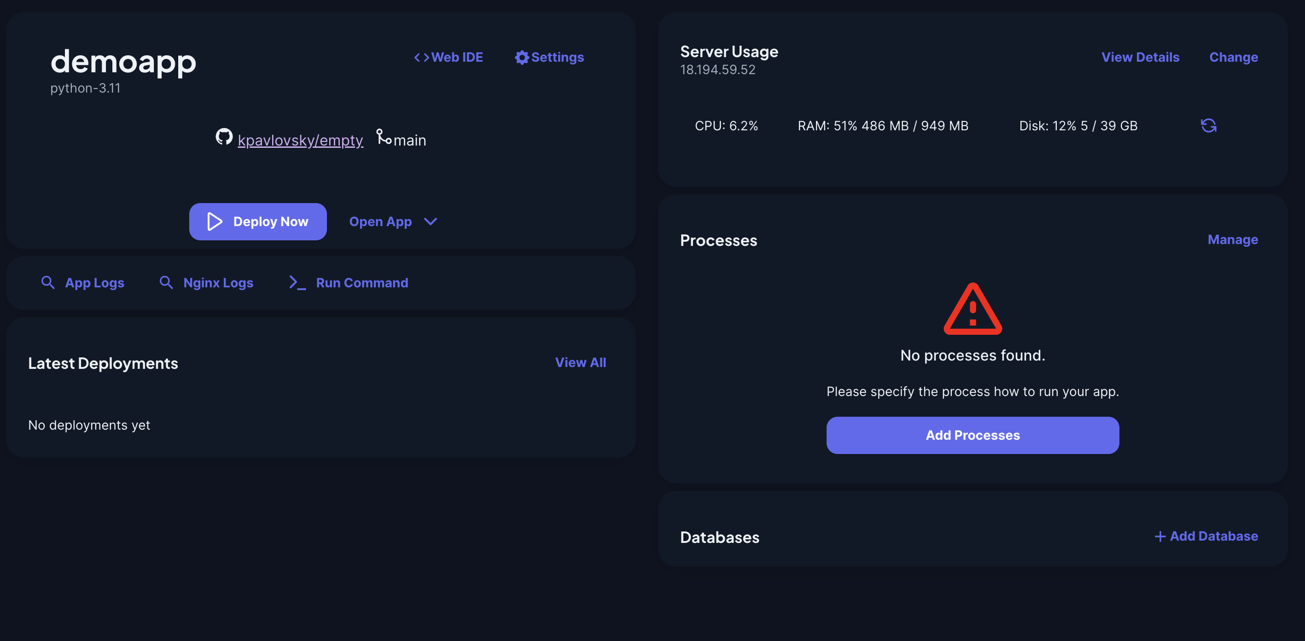Screen dimensions: 1305x641
Task: Click the red warning triangle icon
Action: click(972, 310)
